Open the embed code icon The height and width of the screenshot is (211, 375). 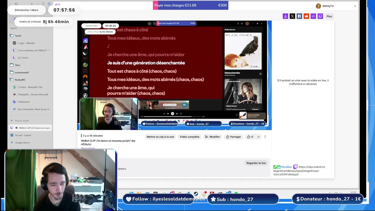[x=313, y=16]
